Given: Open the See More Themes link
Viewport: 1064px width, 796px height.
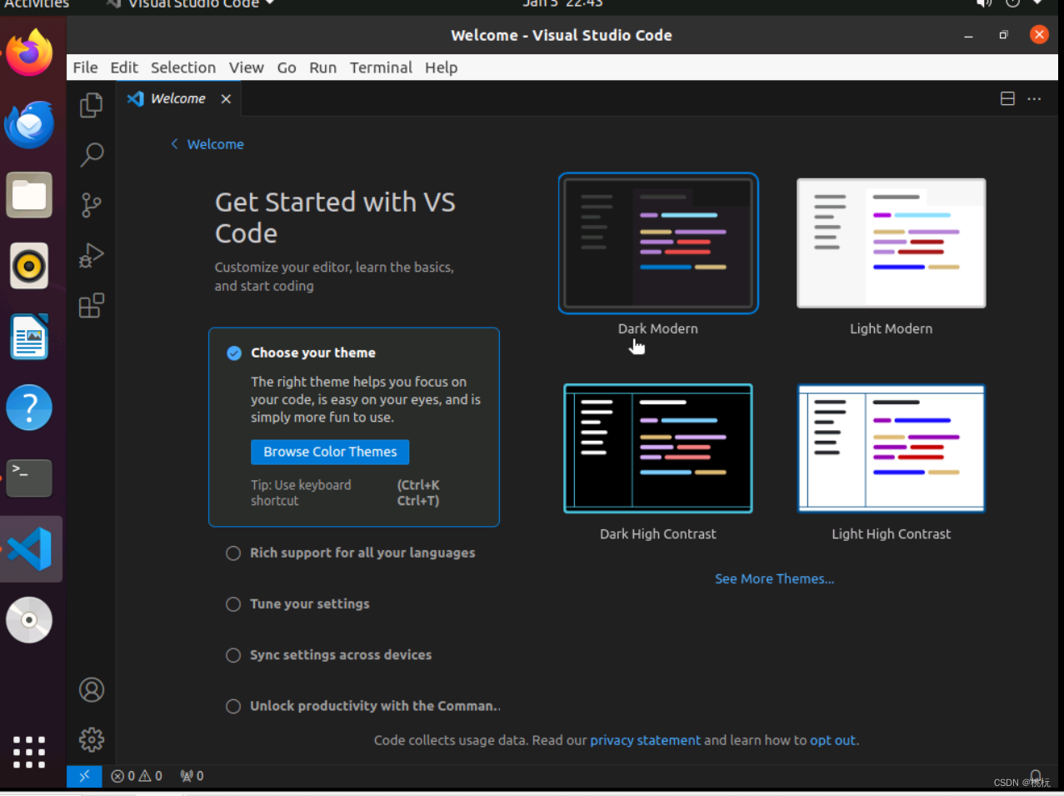Looking at the screenshot, I should pyautogui.click(x=774, y=578).
